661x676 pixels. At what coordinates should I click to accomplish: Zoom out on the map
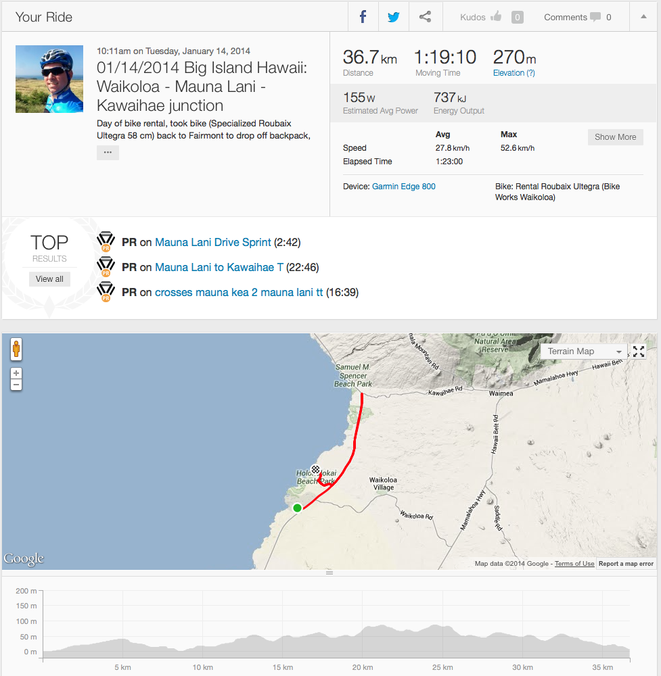tap(16, 385)
